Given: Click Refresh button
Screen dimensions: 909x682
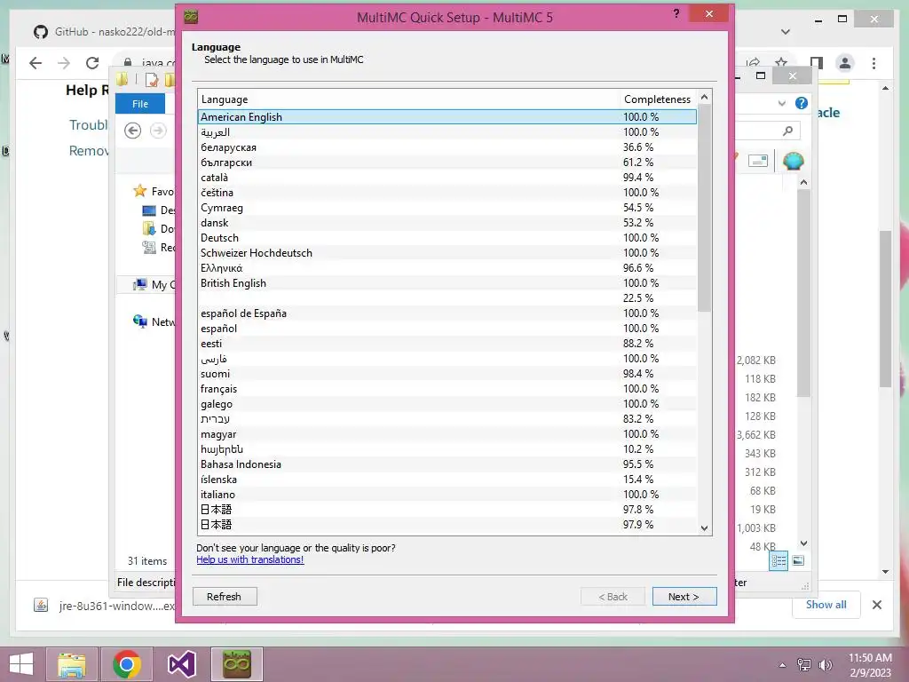Looking at the screenshot, I should [225, 596].
